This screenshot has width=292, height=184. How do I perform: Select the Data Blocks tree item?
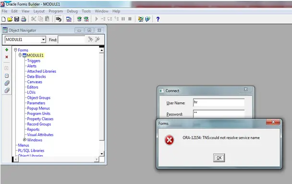click(x=36, y=77)
